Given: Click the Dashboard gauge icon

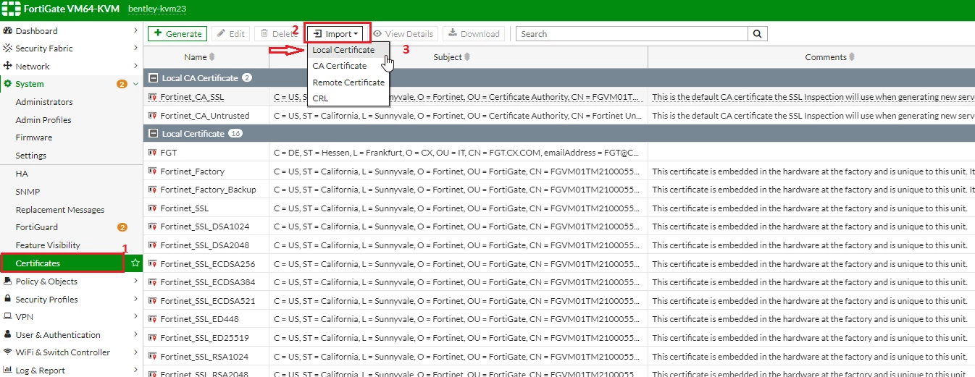Looking at the screenshot, I should point(8,31).
